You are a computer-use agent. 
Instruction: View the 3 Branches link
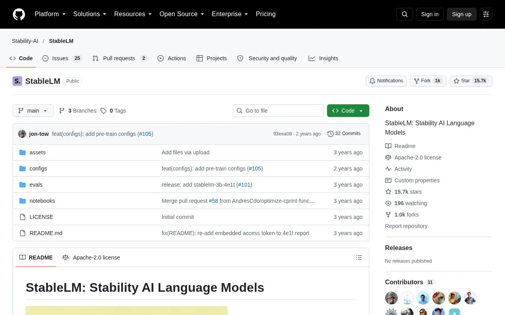tap(78, 111)
